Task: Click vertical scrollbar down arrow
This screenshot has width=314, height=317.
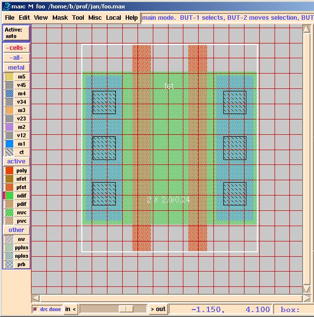Action: [307, 289]
